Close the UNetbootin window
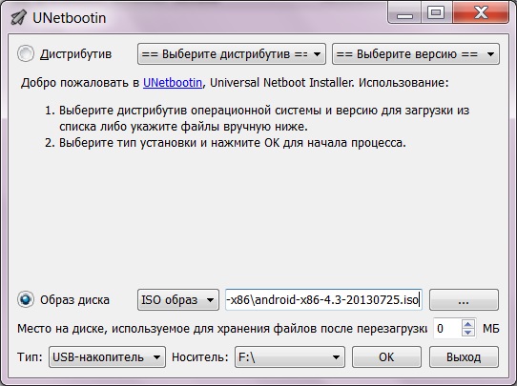 (481, 13)
